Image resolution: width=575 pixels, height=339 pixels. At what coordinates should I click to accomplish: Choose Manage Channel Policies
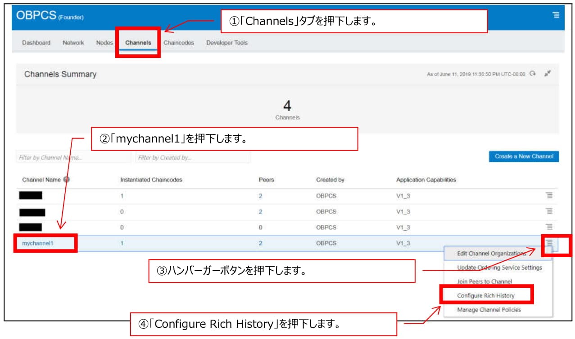pos(498,309)
